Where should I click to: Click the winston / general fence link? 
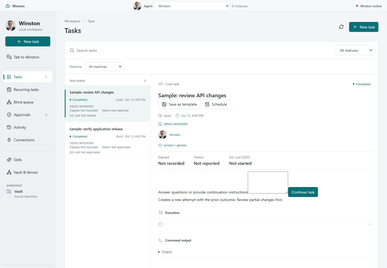(x=172, y=145)
